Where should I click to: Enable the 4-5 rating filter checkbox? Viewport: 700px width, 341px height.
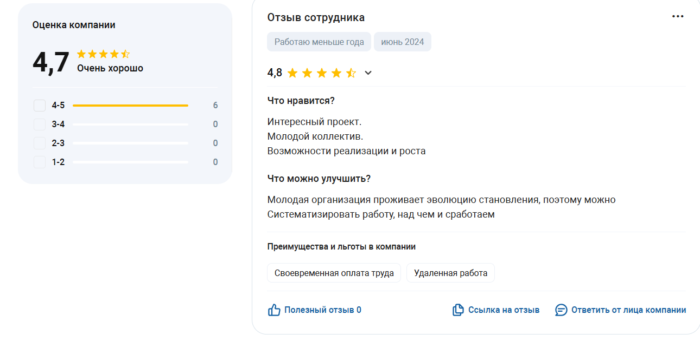39,105
